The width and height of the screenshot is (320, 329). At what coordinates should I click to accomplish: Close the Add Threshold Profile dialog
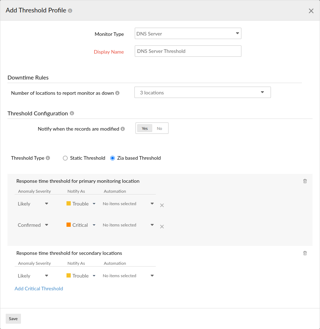pyautogui.click(x=311, y=11)
